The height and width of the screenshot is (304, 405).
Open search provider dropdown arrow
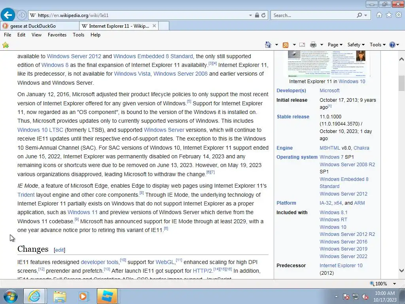(x=365, y=15)
